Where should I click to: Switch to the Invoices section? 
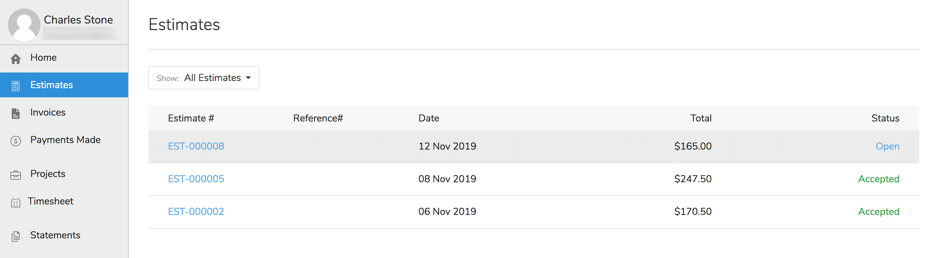[47, 112]
